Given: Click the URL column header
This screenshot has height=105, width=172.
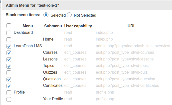Looking at the screenshot, I should (132, 26).
